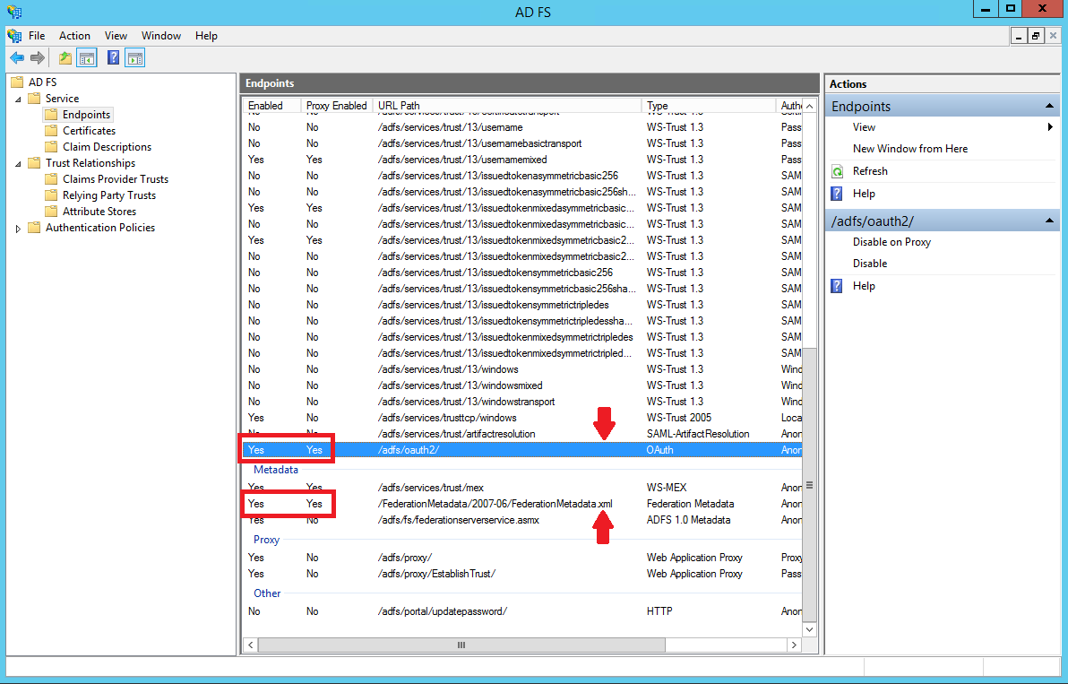Toggle the Show/Hide Action Pane icon
The image size is (1068, 684).
pos(135,58)
